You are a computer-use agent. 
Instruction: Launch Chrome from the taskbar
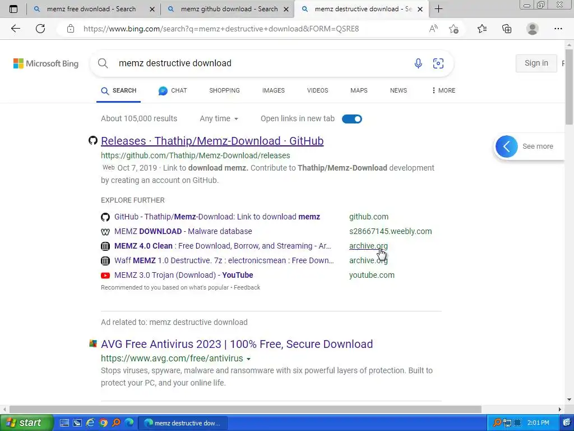103,423
